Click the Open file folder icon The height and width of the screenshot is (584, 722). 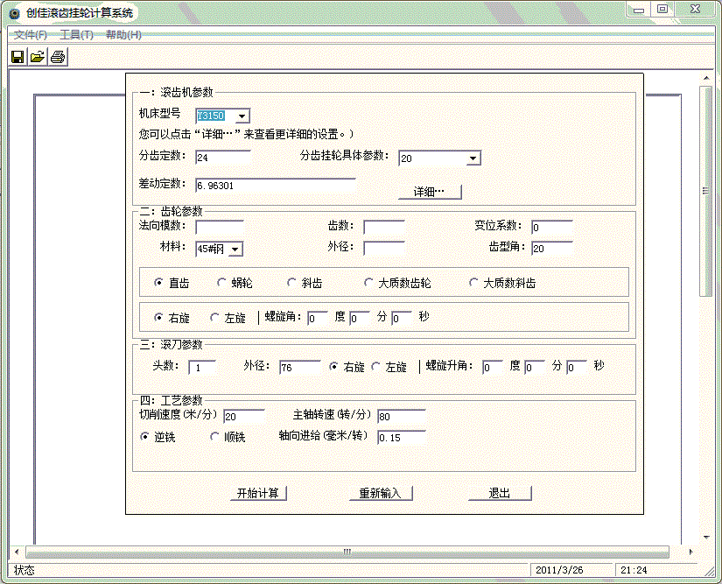(x=35, y=56)
